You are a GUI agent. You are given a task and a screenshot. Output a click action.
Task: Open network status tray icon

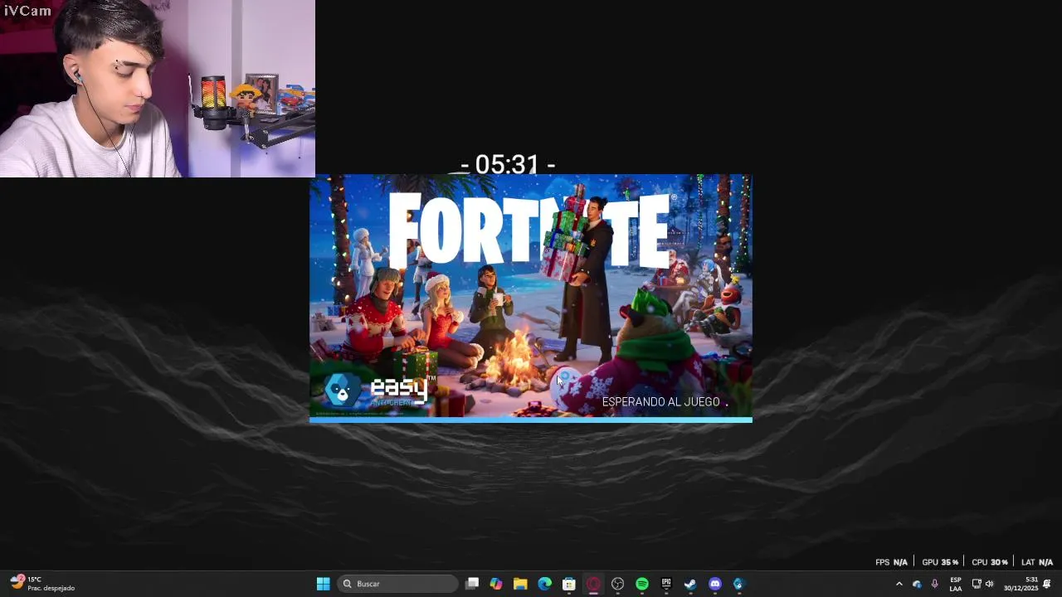(977, 584)
